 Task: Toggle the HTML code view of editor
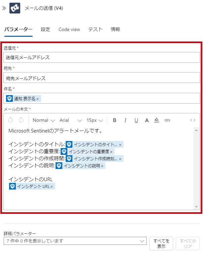point(193,120)
